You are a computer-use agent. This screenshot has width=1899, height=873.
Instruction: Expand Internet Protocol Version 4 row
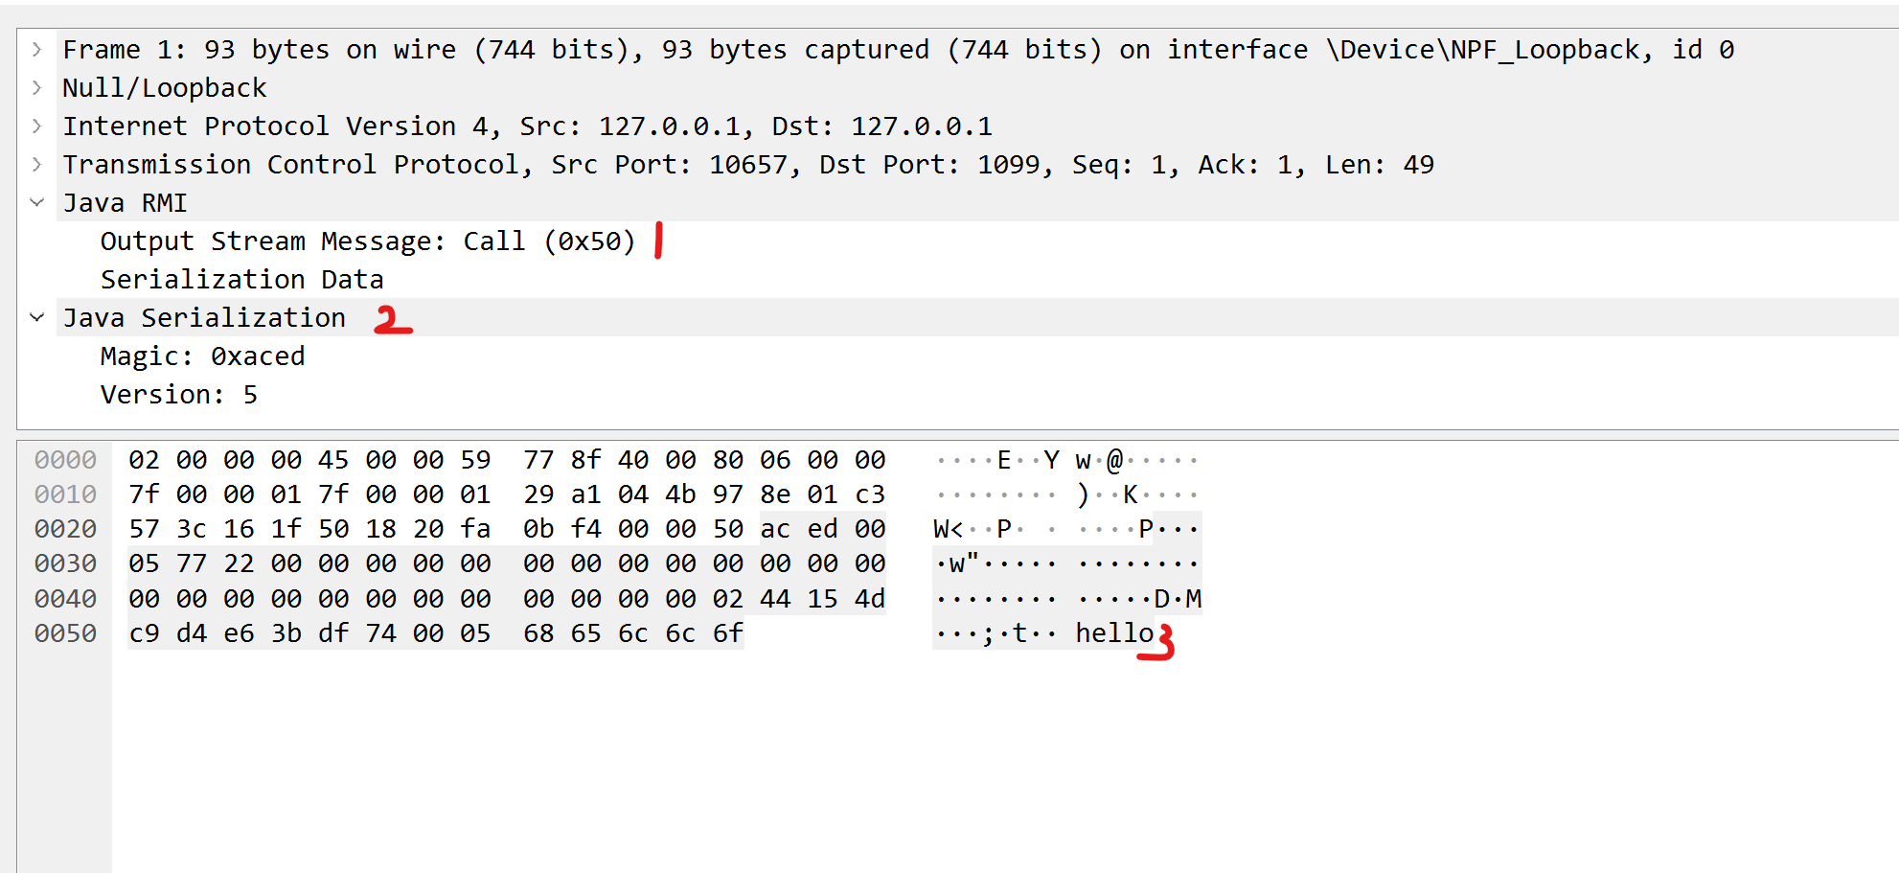(x=36, y=126)
